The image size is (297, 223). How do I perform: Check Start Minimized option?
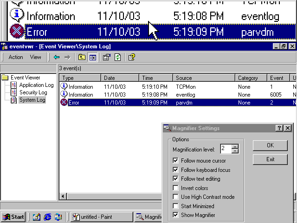click(175, 206)
